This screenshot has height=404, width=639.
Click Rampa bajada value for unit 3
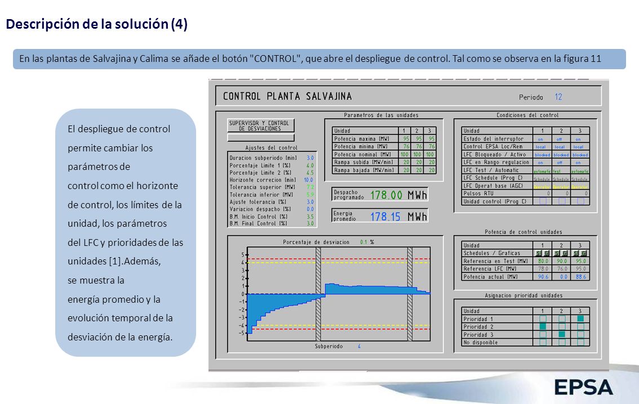tap(431, 170)
